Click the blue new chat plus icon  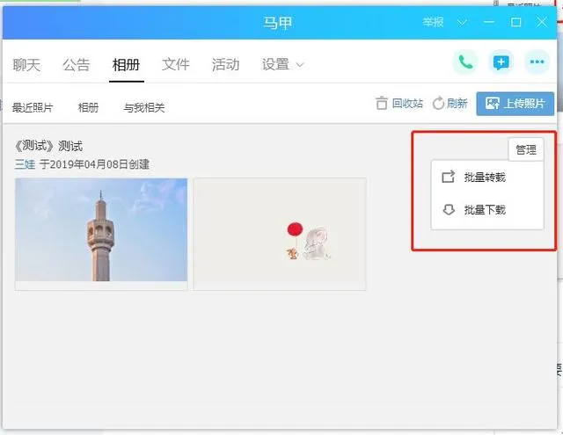click(501, 62)
